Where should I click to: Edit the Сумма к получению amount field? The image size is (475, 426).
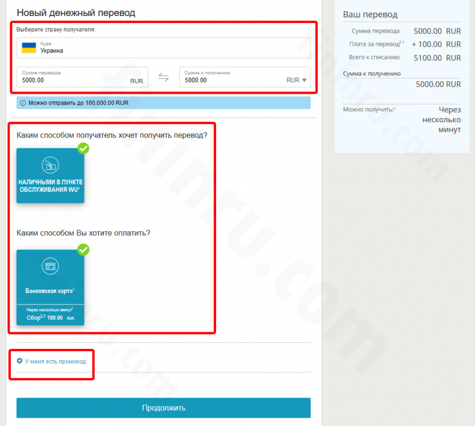[x=245, y=77]
